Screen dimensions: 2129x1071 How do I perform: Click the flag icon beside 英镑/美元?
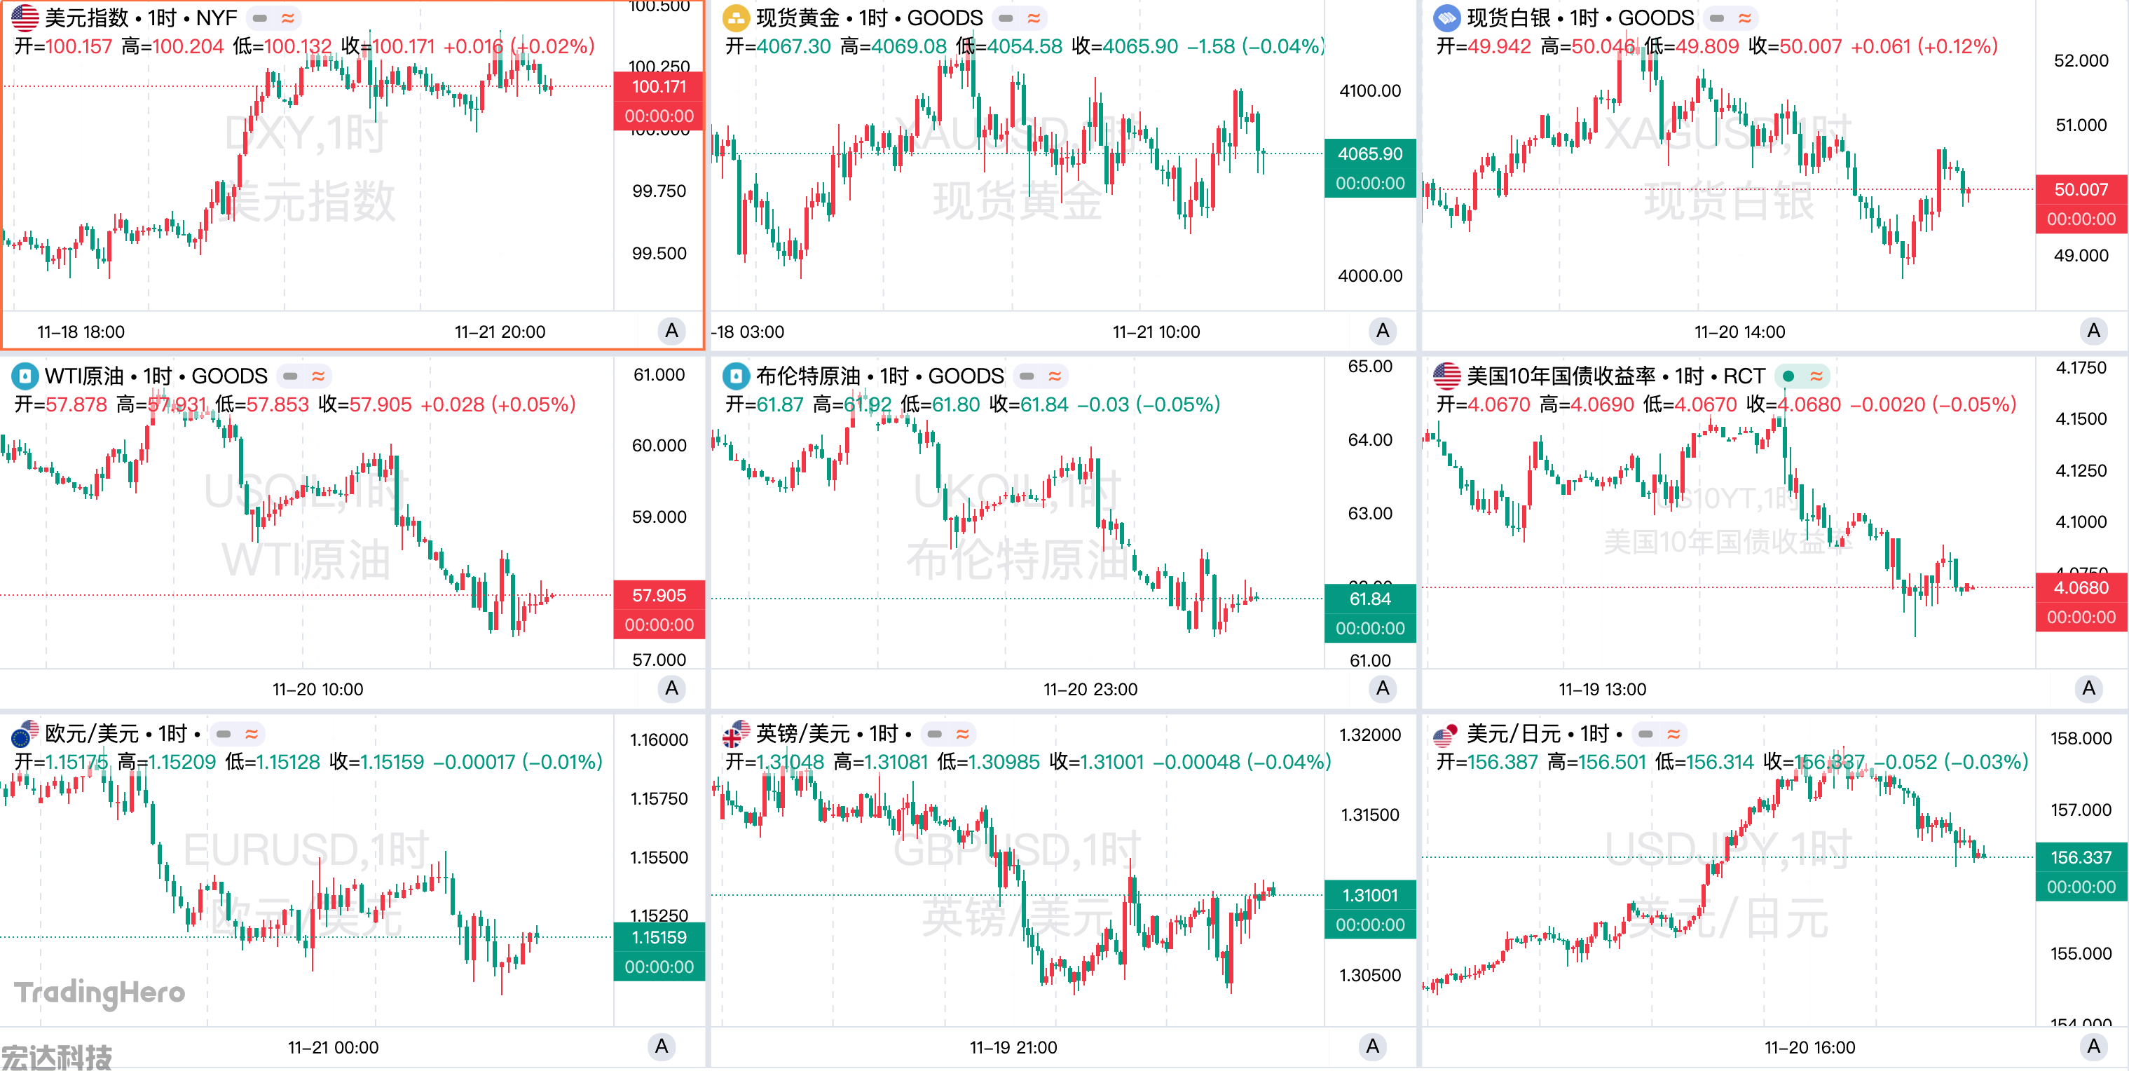(734, 733)
